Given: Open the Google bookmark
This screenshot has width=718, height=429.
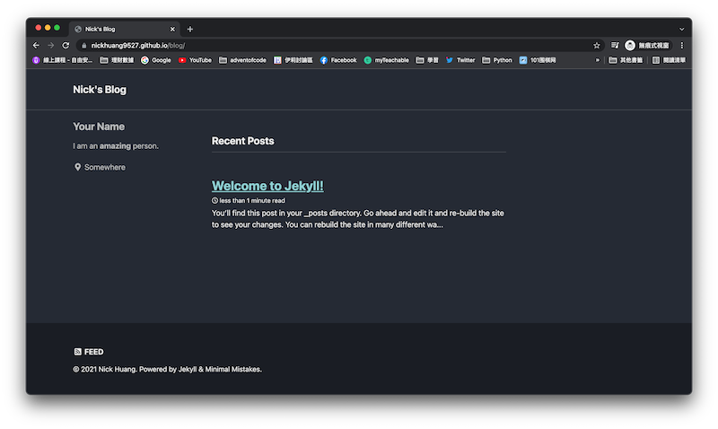Looking at the screenshot, I should tap(155, 60).
